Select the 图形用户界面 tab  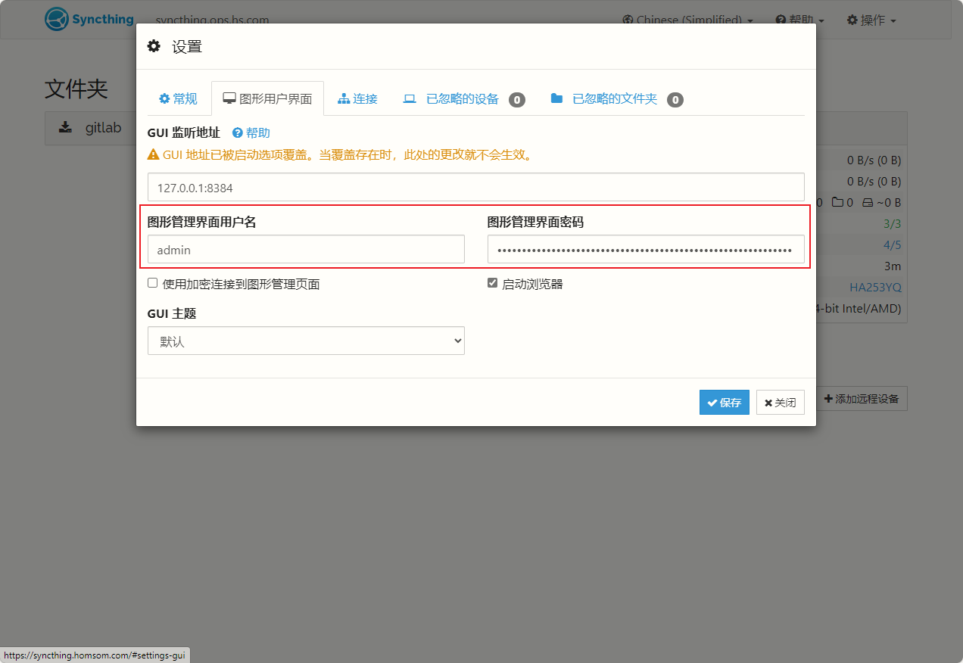click(267, 98)
